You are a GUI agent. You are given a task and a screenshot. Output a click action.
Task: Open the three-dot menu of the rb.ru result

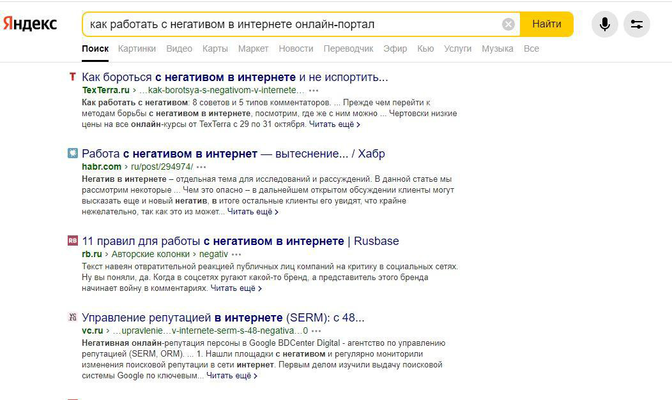point(236,254)
